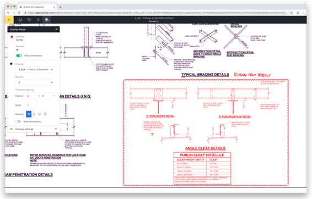
Task: Turn off Show annotations for red drawing
Action: [x=19, y=56]
